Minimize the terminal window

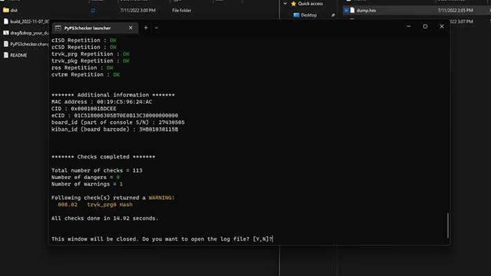tap(409, 26)
